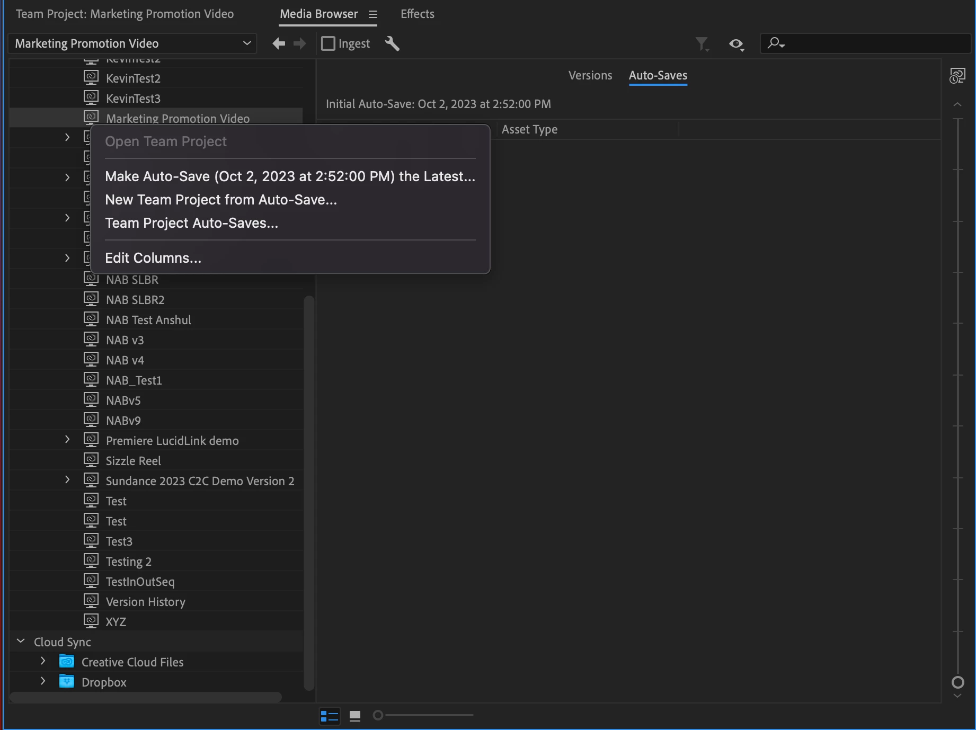Click the tree panel horizontal scrollbar

coord(146,697)
